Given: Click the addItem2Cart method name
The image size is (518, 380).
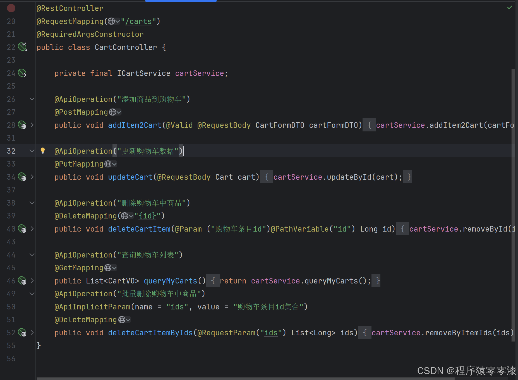Looking at the screenshot, I should pos(135,125).
